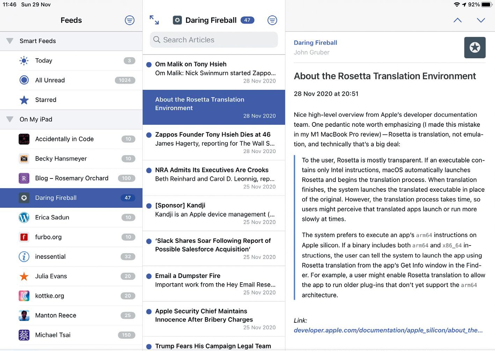Select the Erica Sadun feed
This screenshot has width=495, height=351.
coord(71,217)
